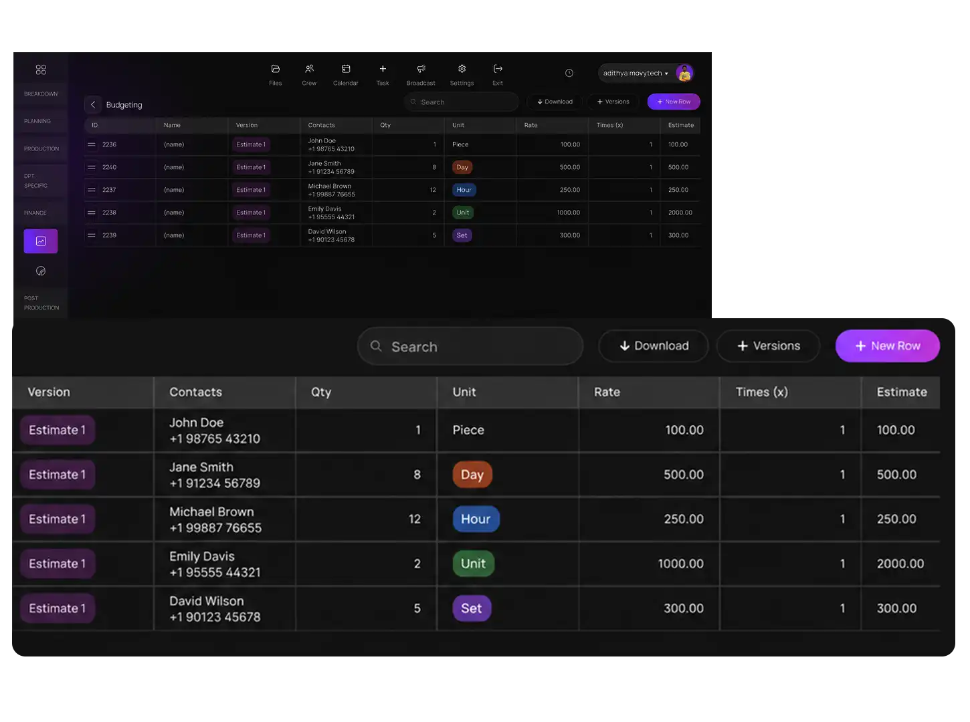
Task: Open enlarged Day unit badge
Action: 472,475
